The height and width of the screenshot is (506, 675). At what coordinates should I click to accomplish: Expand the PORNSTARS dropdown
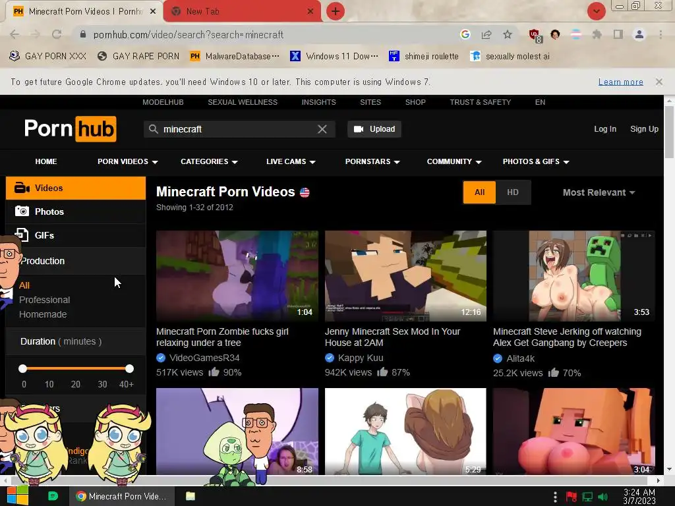[x=372, y=161]
